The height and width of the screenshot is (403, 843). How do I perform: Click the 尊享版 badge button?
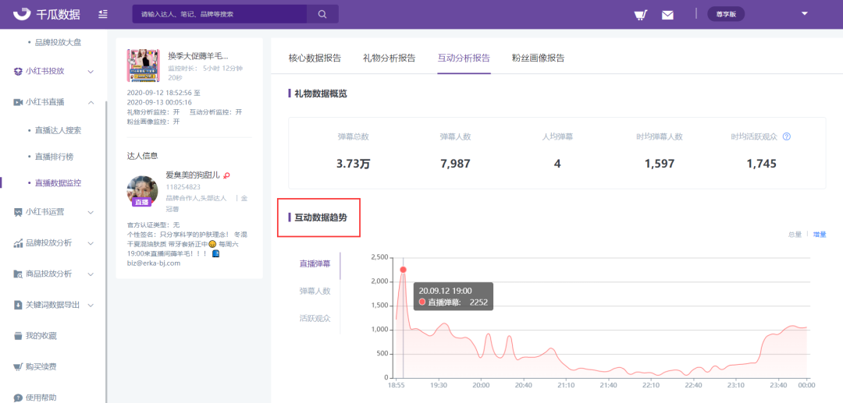pyautogui.click(x=727, y=14)
